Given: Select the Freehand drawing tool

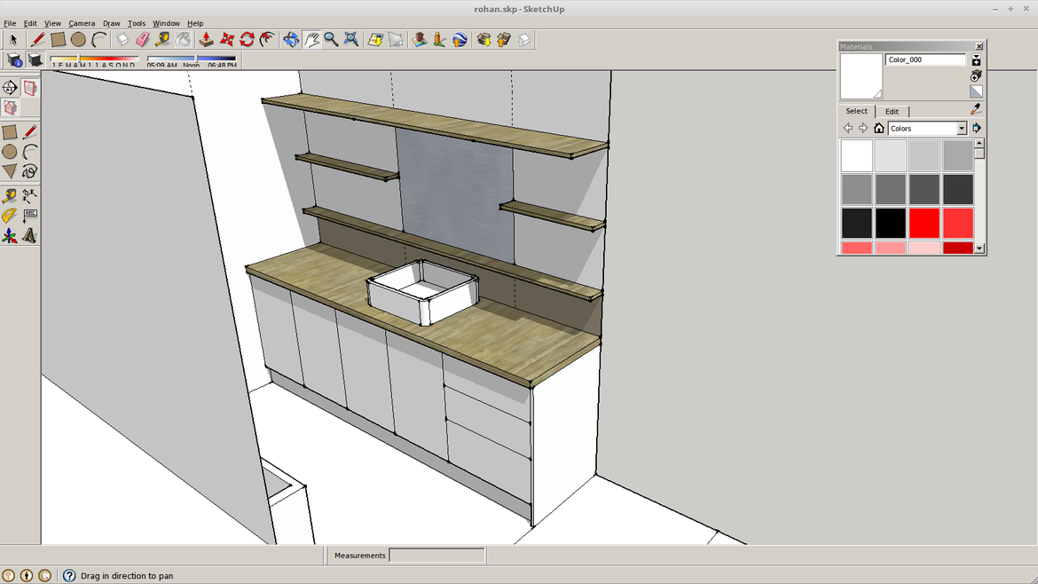Looking at the screenshot, I should pyautogui.click(x=30, y=170).
